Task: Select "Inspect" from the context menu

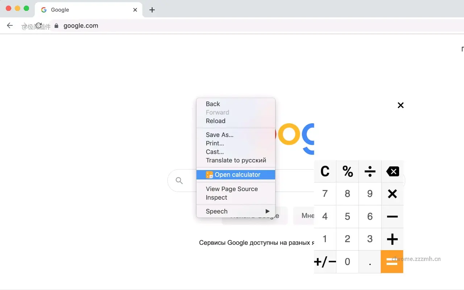Action: [216, 198]
